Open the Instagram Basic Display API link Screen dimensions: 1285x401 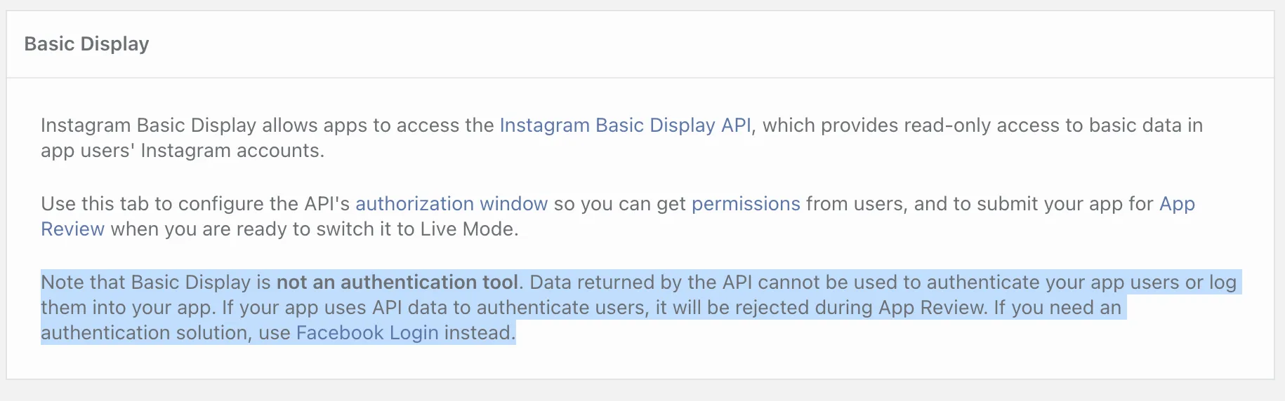tap(625, 125)
